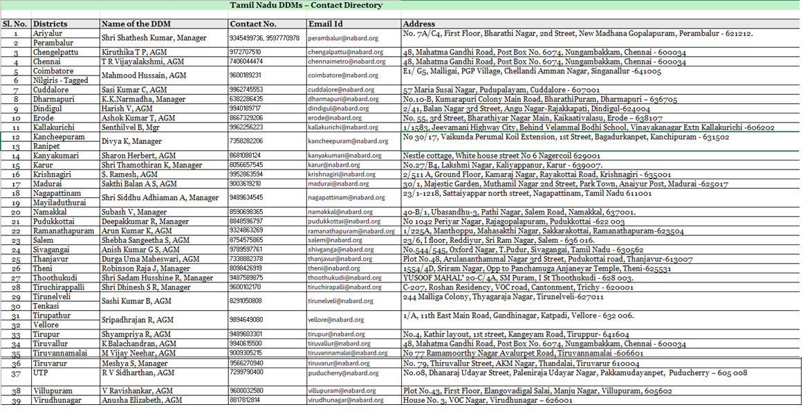Click the Virudhunagar district cell
Image resolution: width=803 pixels, height=416 pixels.
click(x=66, y=399)
